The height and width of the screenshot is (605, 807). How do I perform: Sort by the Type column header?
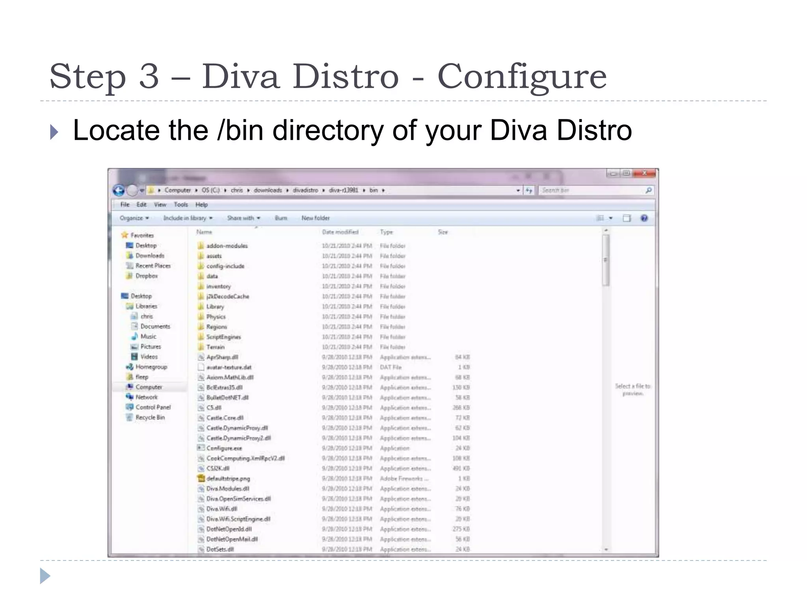pos(387,232)
